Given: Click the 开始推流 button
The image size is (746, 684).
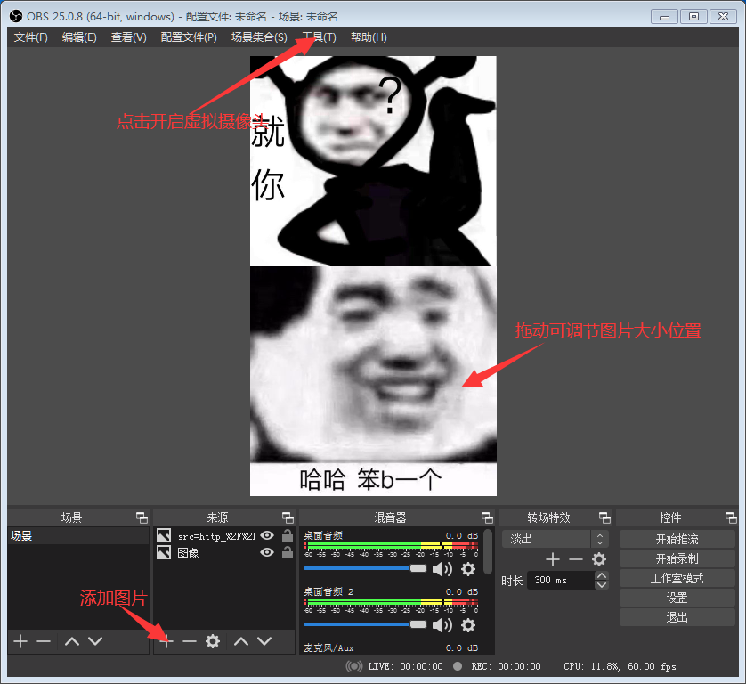Looking at the screenshot, I should [x=677, y=538].
